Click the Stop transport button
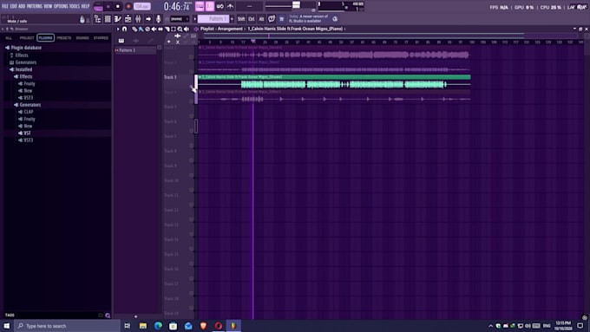 pyautogui.click(x=118, y=6)
